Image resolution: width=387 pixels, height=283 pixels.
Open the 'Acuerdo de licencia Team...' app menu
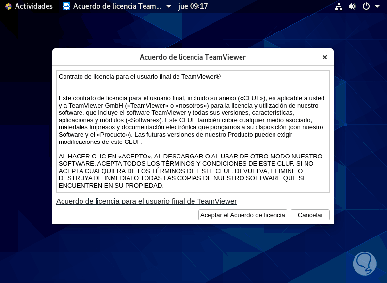(x=117, y=6)
